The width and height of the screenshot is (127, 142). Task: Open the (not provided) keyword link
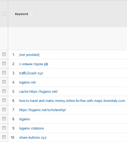coord(29,55)
